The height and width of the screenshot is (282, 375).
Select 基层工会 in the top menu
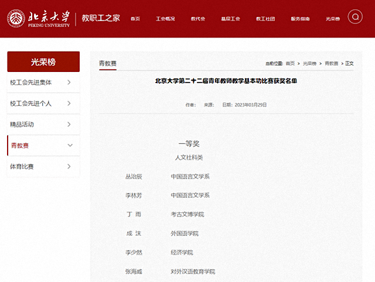click(231, 19)
